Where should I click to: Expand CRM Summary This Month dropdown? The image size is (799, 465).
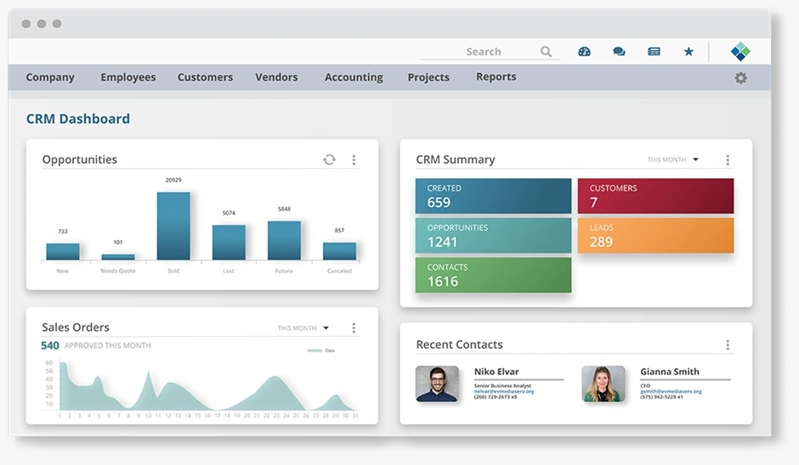tap(695, 160)
